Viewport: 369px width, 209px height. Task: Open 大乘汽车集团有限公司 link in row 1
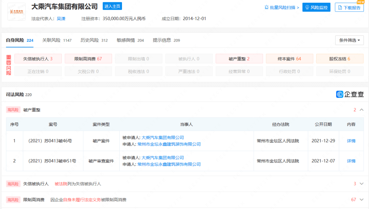163,138
